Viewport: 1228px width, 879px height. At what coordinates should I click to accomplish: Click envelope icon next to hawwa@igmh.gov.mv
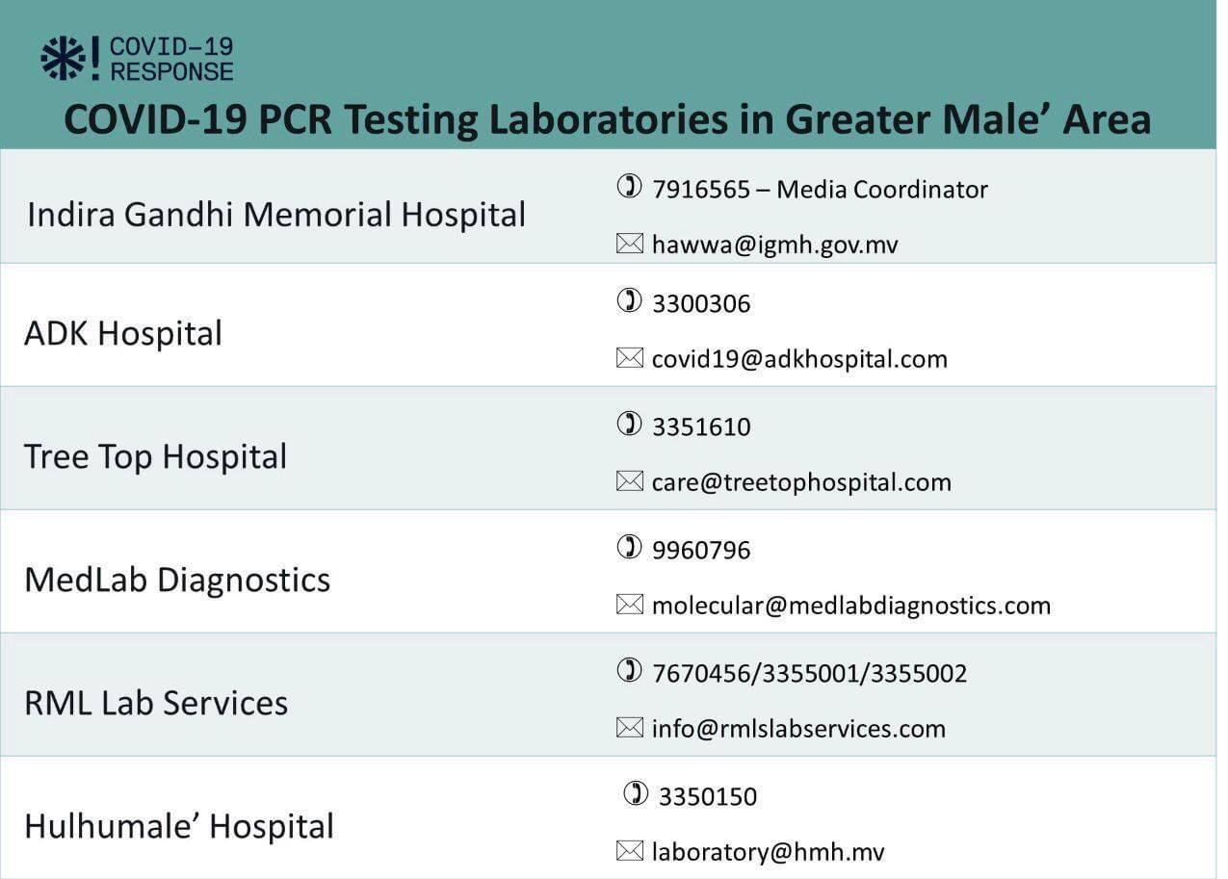629,245
